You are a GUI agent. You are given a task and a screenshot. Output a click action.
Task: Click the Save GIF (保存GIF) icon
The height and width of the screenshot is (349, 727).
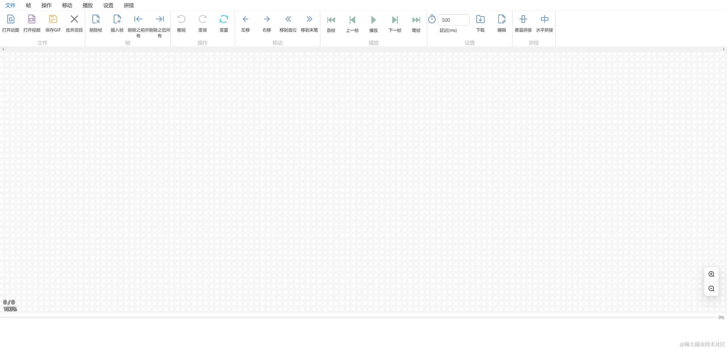click(53, 19)
